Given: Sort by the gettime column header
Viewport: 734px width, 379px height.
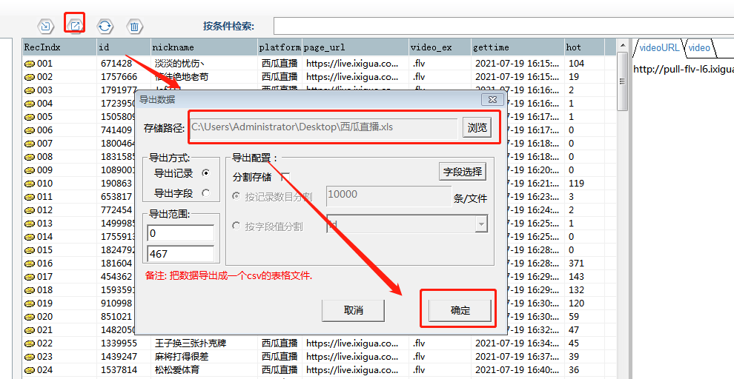Looking at the screenshot, I should tap(518, 47).
